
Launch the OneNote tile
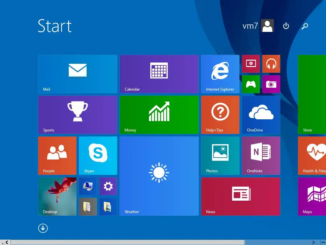click(261, 156)
